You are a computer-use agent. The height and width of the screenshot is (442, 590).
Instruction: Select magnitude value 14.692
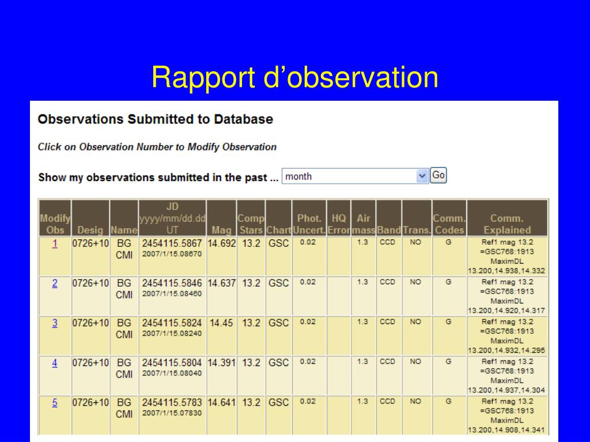221,243
